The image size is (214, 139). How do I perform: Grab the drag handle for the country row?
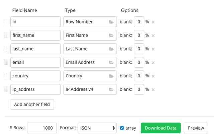(6, 76)
